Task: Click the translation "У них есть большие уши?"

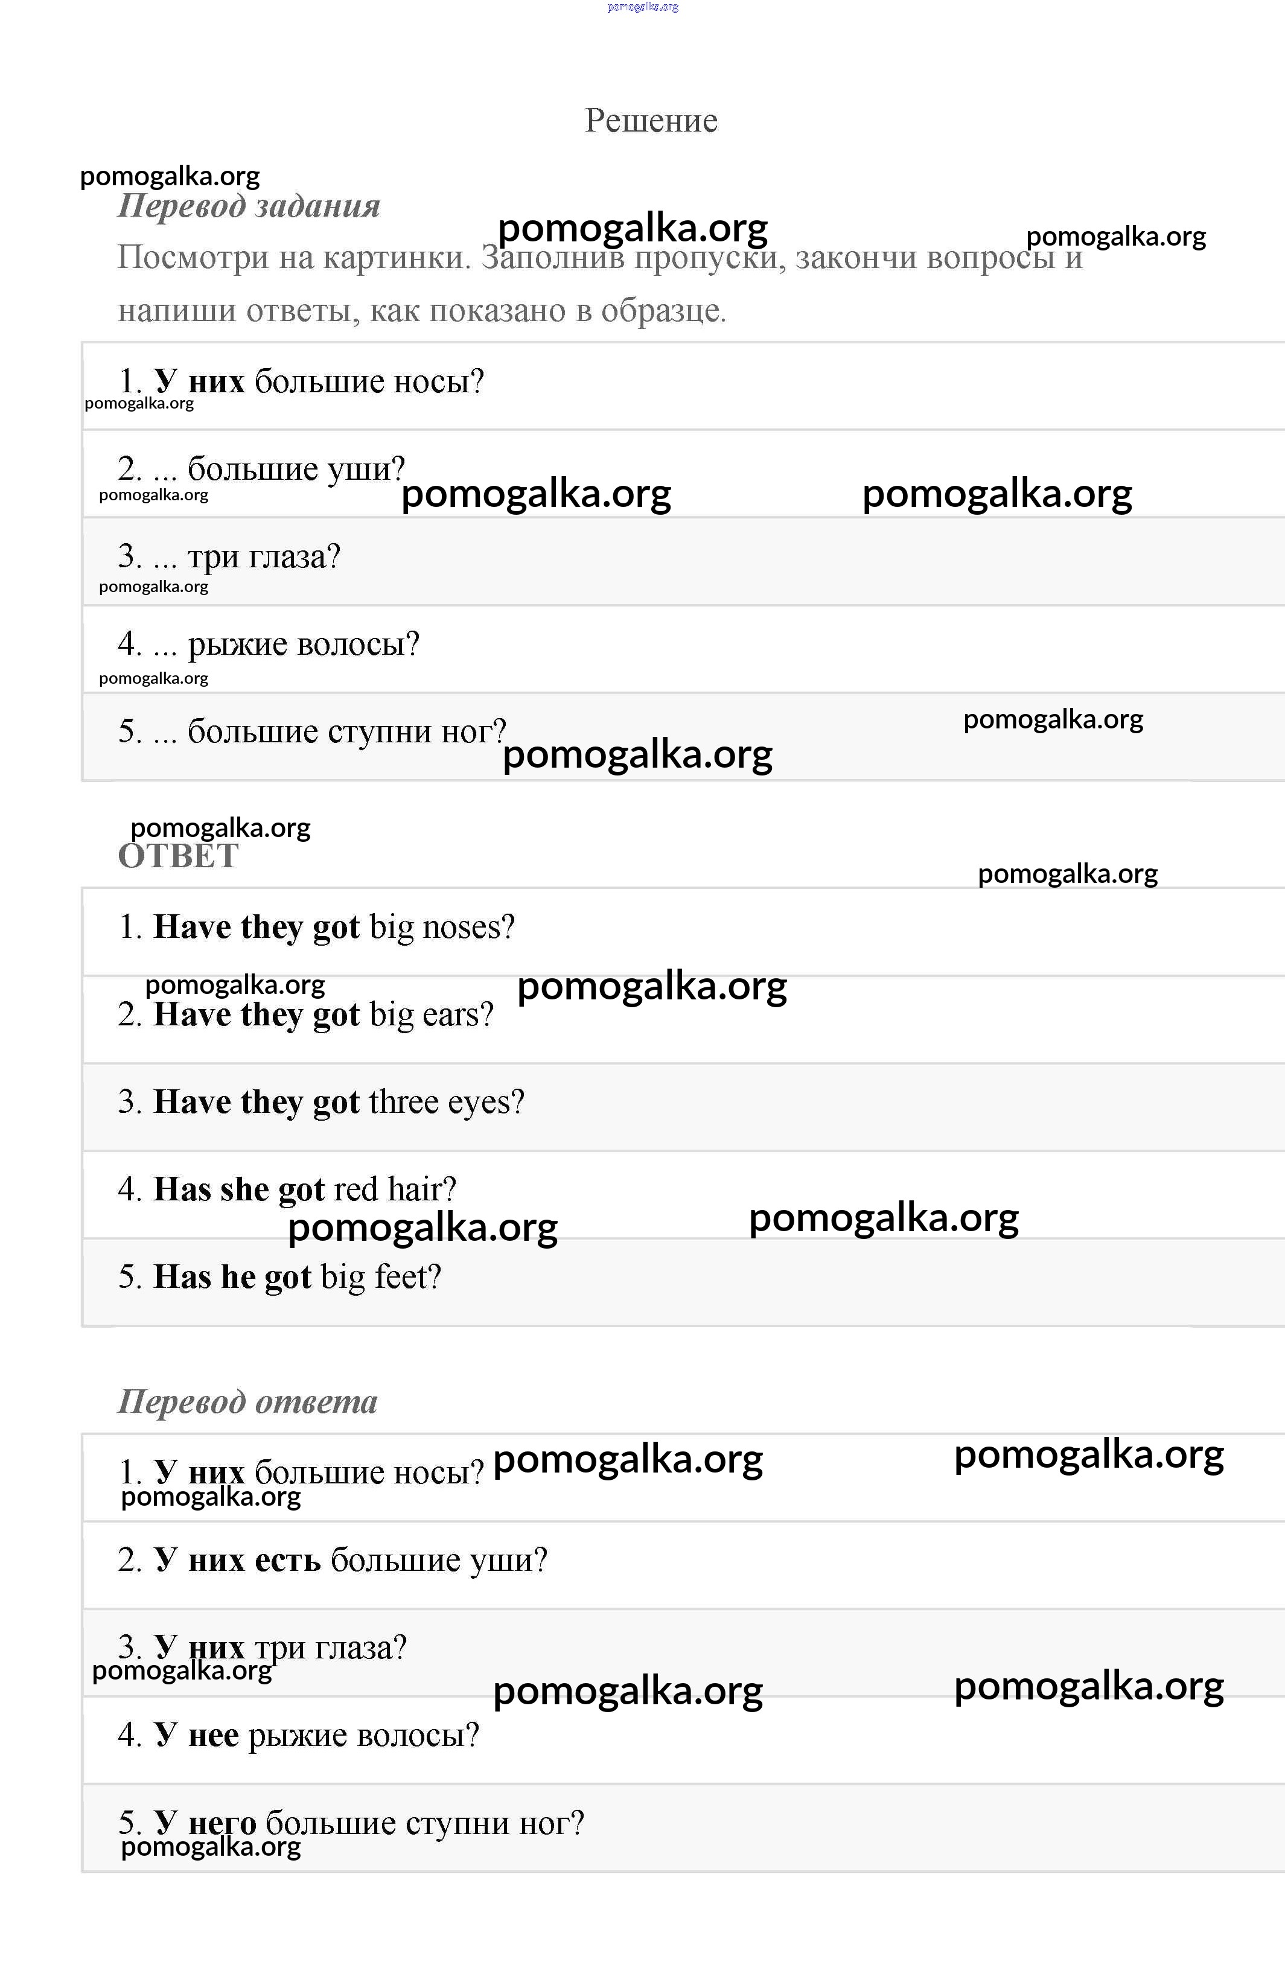Action: pos(333,1561)
